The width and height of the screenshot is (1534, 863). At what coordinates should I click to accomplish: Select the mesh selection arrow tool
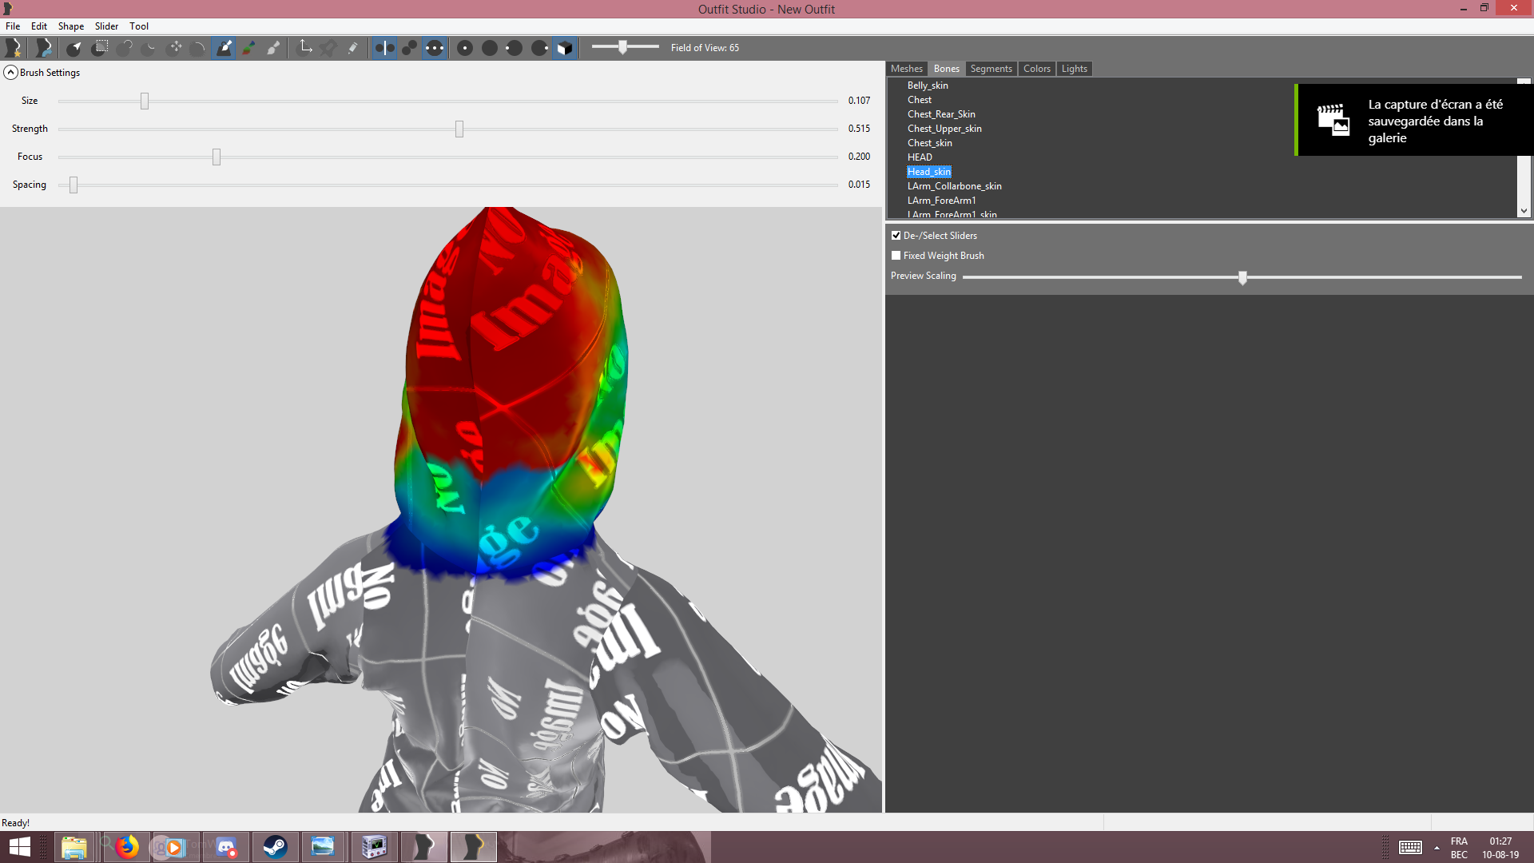[x=74, y=48]
